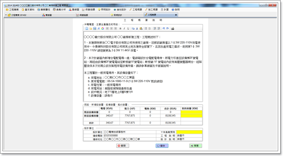Open the text color wheel icon
Image resolution: width=283 pixels, height=156 pixels.
pyautogui.click(x=103, y=28)
